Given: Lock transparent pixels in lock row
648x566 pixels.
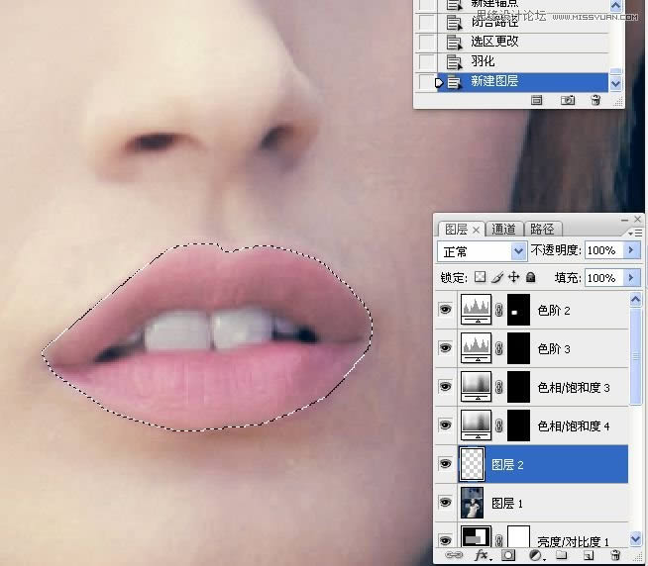Looking at the screenshot, I should (481, 279).
